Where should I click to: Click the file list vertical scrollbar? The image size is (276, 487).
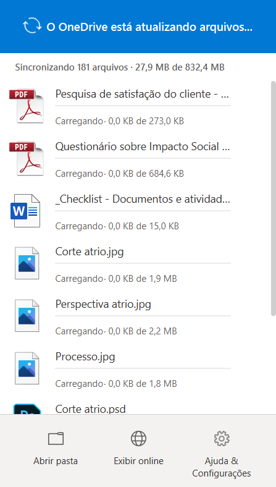point(273,199)
